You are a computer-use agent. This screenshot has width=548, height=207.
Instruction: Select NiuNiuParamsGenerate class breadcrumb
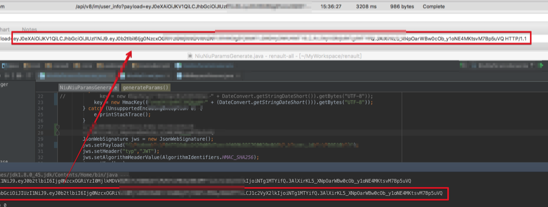click(88, 87)
